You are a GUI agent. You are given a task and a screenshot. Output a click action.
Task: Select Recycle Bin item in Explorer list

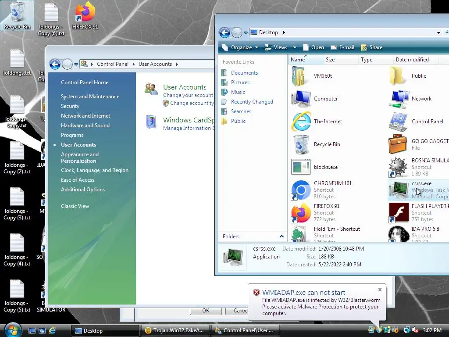point(316,144)
